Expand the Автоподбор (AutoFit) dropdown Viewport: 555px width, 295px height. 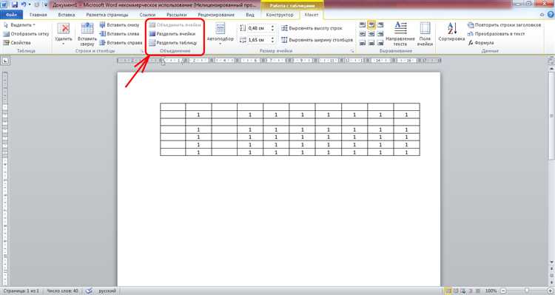221,33
